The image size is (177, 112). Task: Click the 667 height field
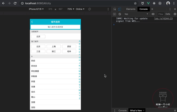(x=61, y=9)
